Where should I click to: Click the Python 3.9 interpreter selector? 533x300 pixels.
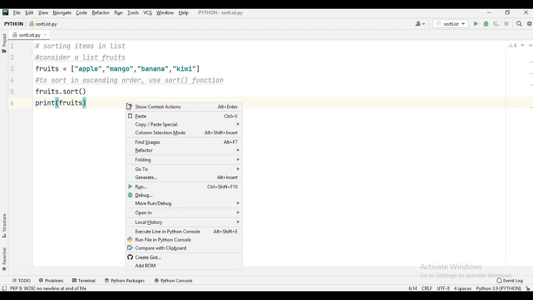(x=498, y=289)
